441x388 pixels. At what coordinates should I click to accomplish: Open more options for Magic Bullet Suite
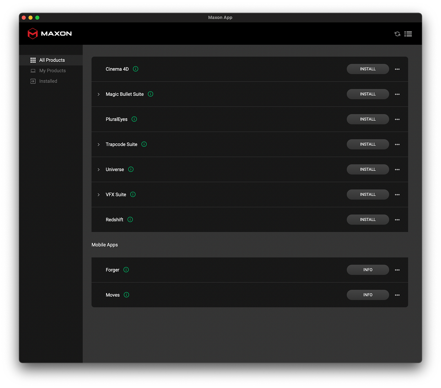tap(397, 94)
